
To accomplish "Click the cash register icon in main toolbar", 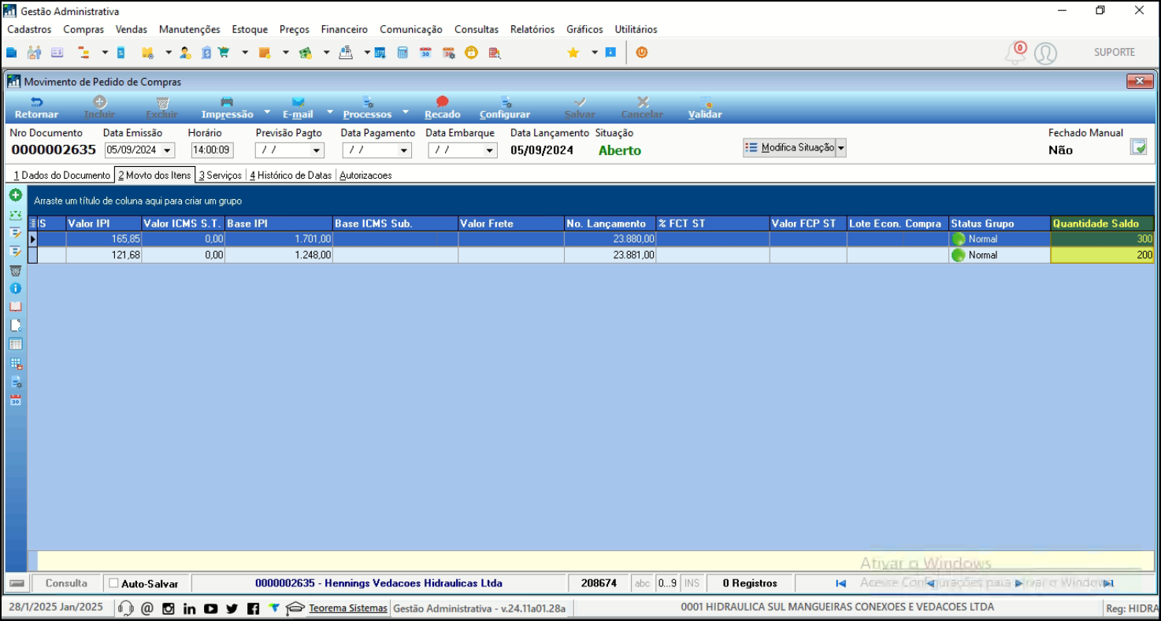I will 346,53.
